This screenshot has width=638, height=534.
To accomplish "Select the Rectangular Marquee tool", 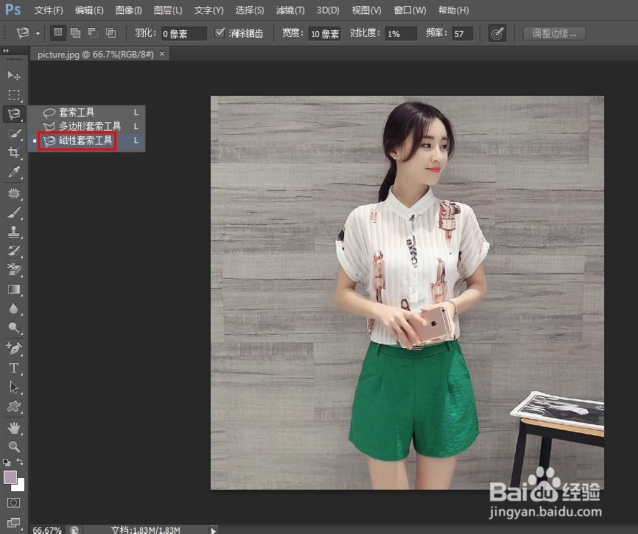I will point(14,95).
